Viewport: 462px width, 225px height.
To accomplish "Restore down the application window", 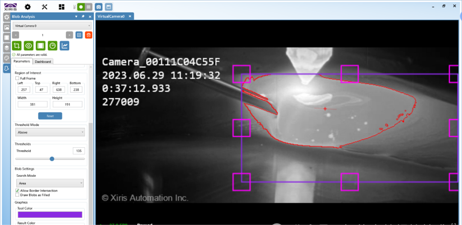I will [x=444, y=6].
